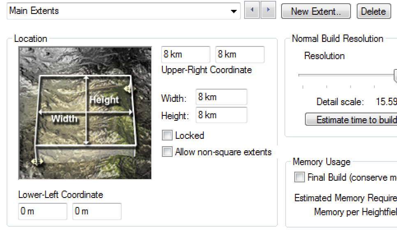Click the New Extent button
The image size is (397, 230).
click(x=316, y=11)
